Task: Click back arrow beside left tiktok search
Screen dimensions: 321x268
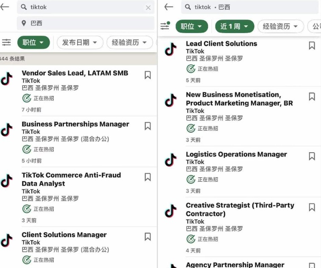Action: 5,7
